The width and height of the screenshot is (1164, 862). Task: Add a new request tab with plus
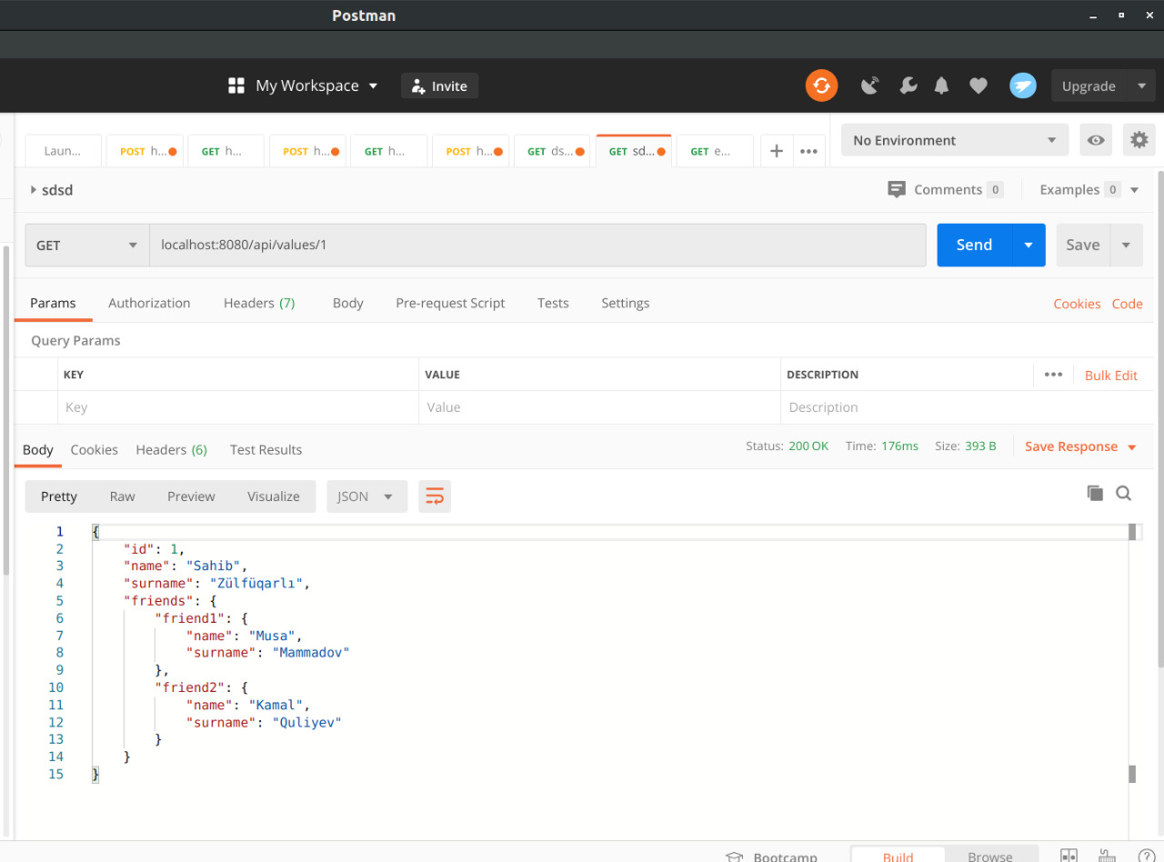coord(776,151)
